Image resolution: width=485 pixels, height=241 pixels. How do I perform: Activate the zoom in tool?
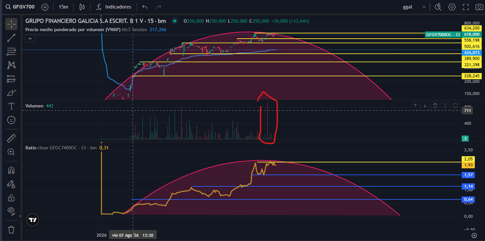coord(11,152)
